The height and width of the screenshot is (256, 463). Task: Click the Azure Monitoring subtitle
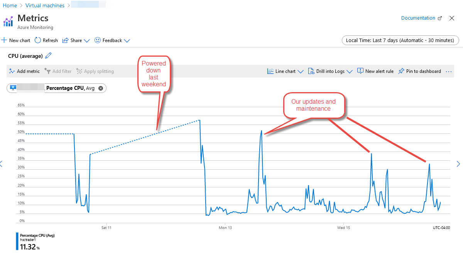(x=35, y=27)
